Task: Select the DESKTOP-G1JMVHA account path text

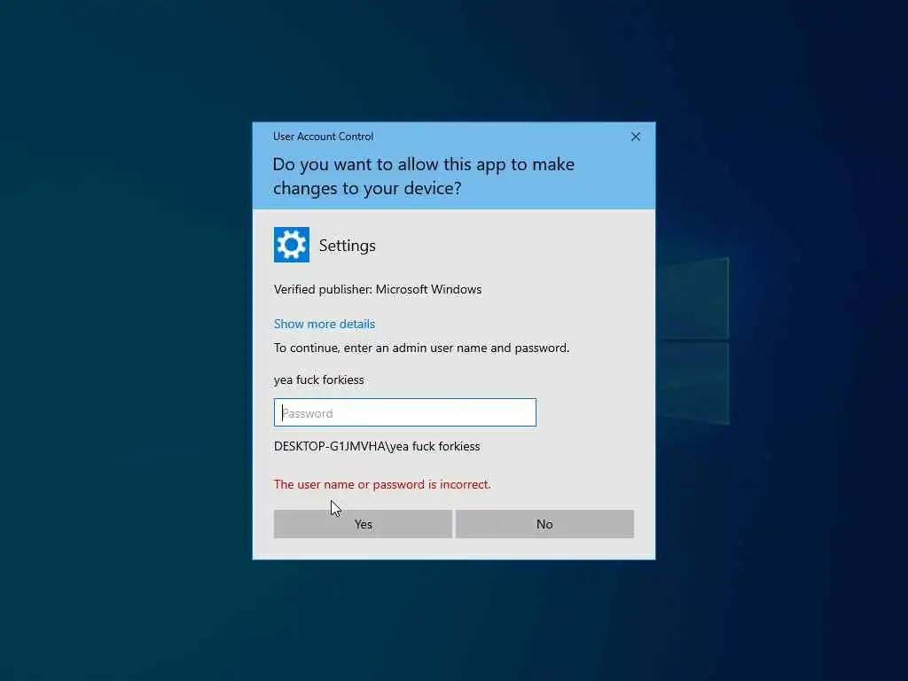Action: (x=377, y=447)
